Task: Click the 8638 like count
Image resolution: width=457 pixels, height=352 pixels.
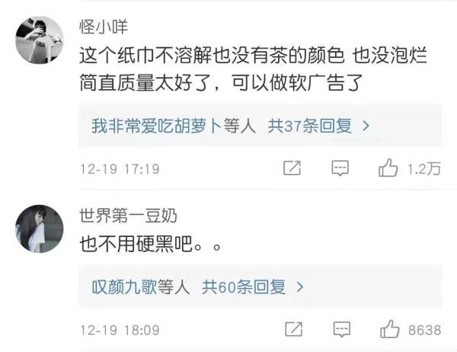Action: click(x=425, y=330)
